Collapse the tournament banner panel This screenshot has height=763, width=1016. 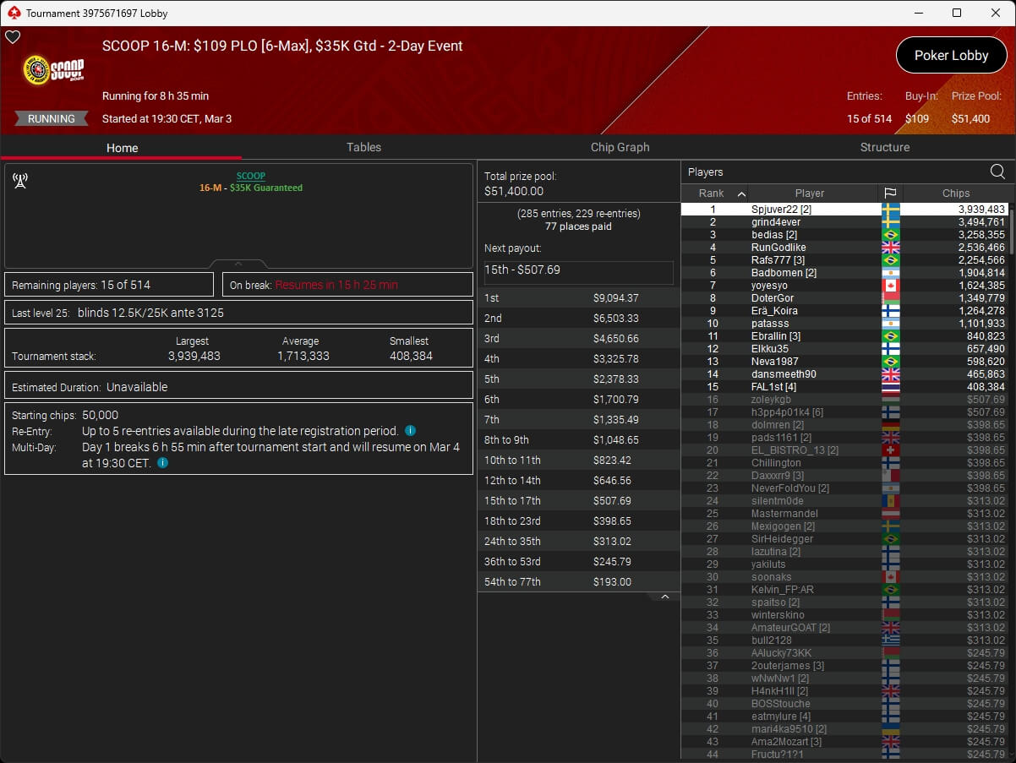[238, 264]
